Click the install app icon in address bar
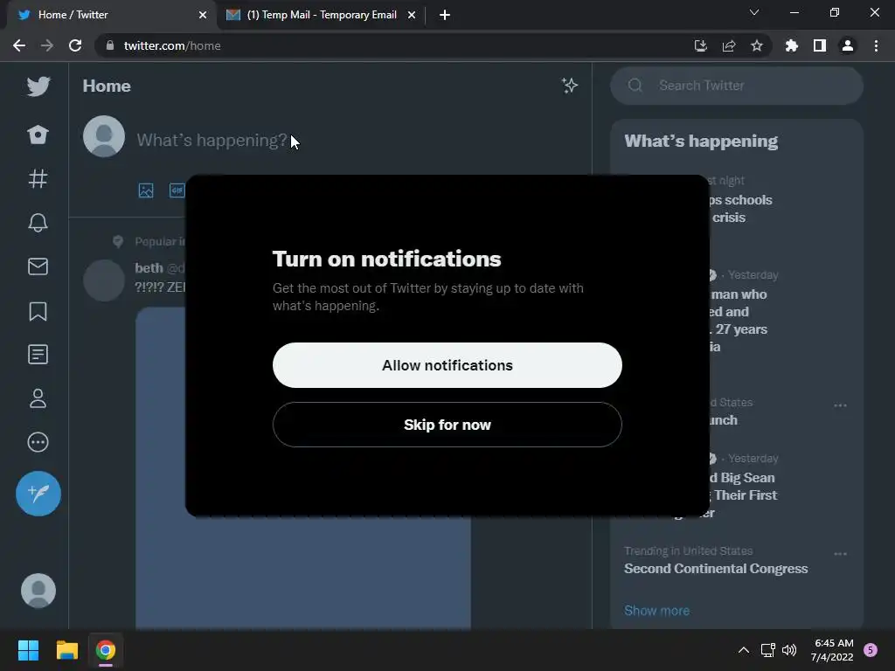 [x=700, y=45]
